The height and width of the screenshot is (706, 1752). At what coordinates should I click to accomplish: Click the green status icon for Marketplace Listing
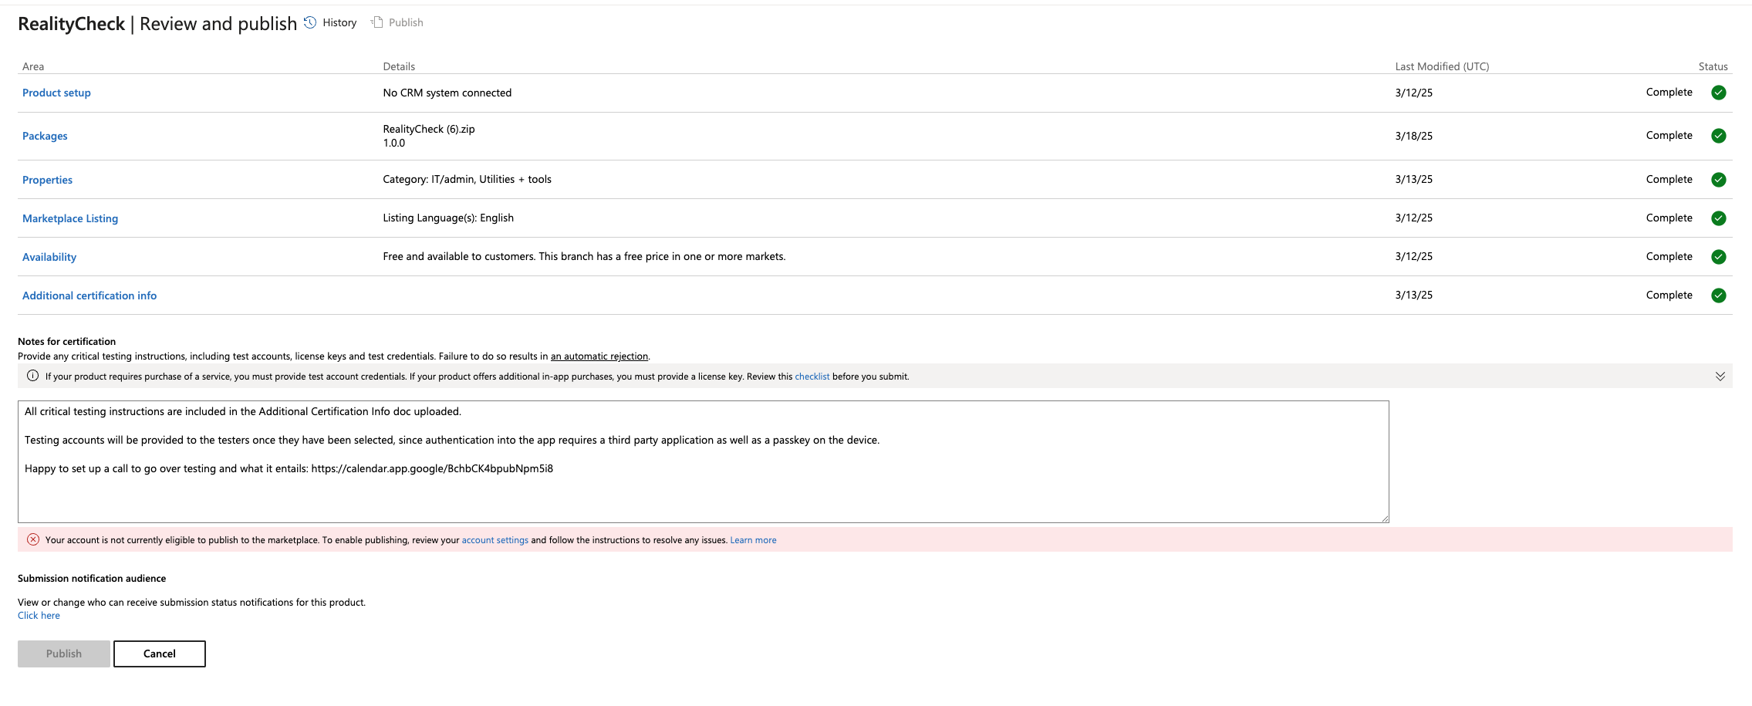click(x=1718, y=218)
